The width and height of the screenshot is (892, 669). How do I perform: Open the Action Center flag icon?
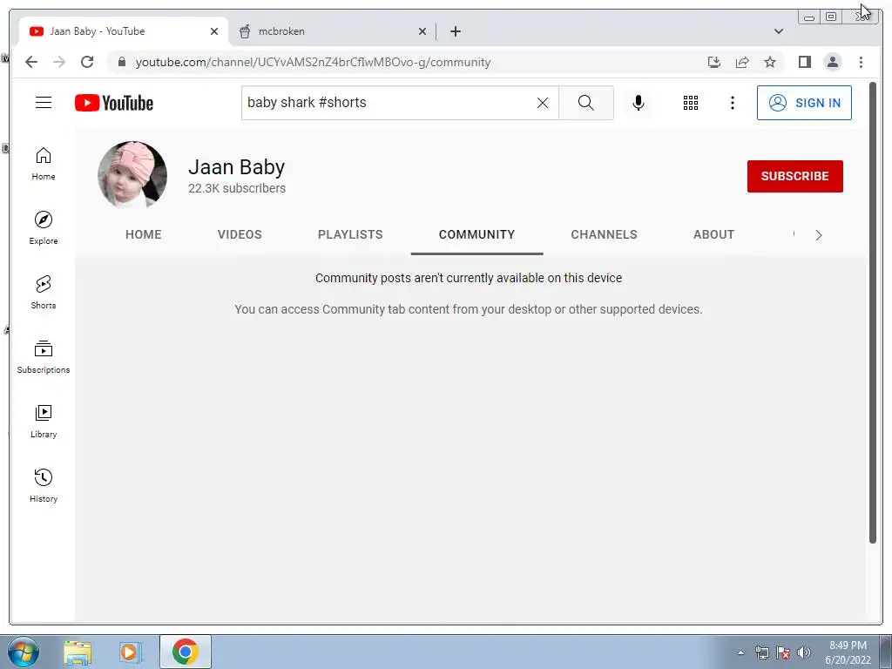pos(783,652)
